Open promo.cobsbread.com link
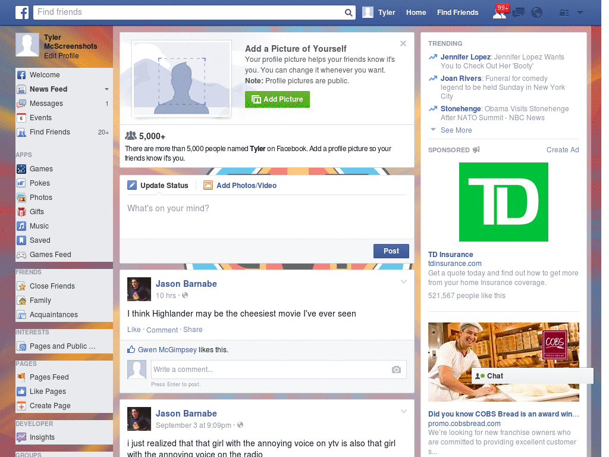 [464, 424]
